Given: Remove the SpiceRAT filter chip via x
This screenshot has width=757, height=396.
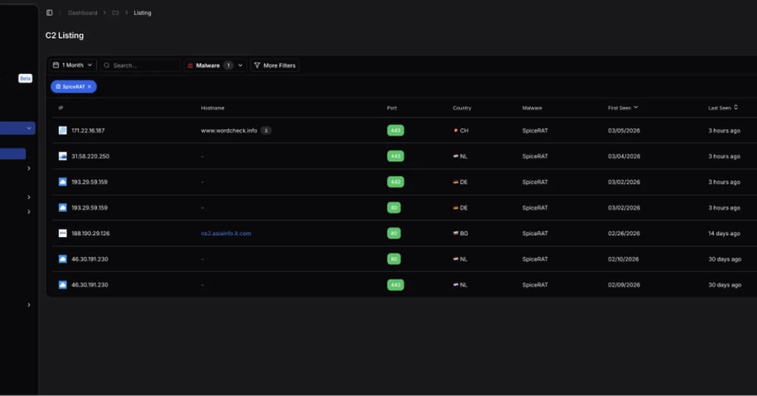Looking at the screenshot, I should [x=90, y=86].
